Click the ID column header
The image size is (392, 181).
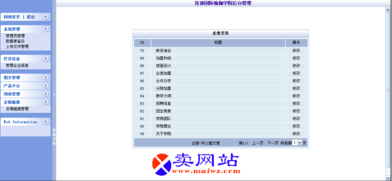click(142, 42)
